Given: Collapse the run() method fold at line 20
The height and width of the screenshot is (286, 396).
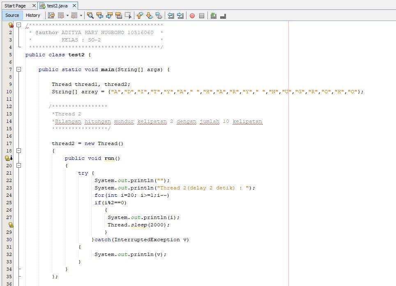Looking at the screenshot, I should [x=18, y=166].
